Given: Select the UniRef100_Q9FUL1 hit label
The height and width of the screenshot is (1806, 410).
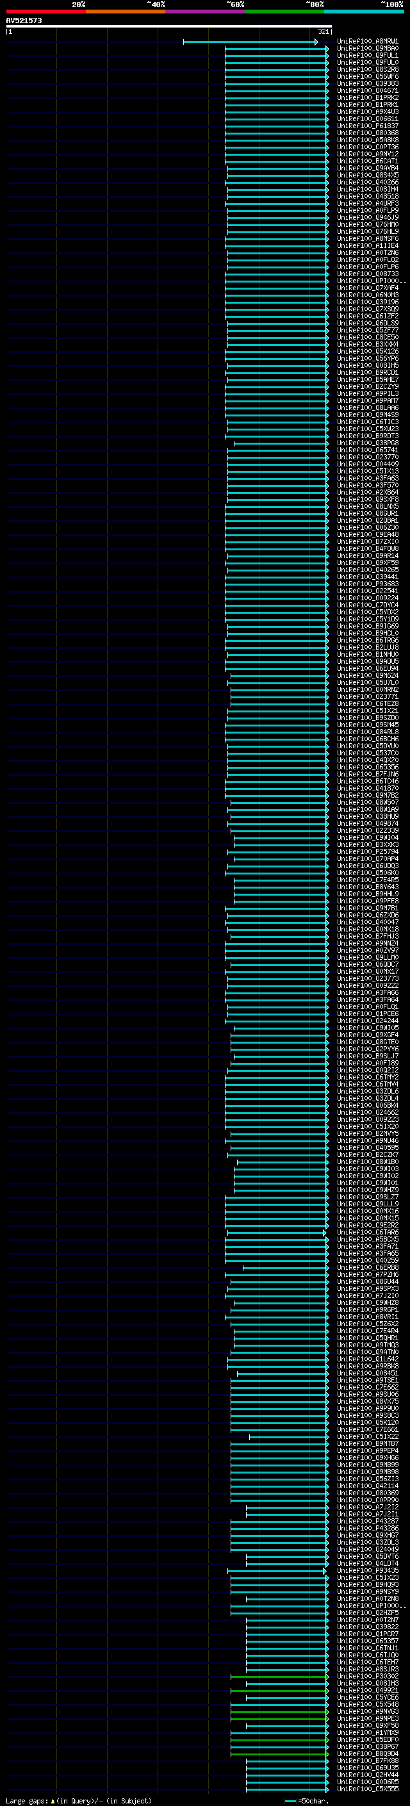Looking at the screenshot, I should 368,55.
